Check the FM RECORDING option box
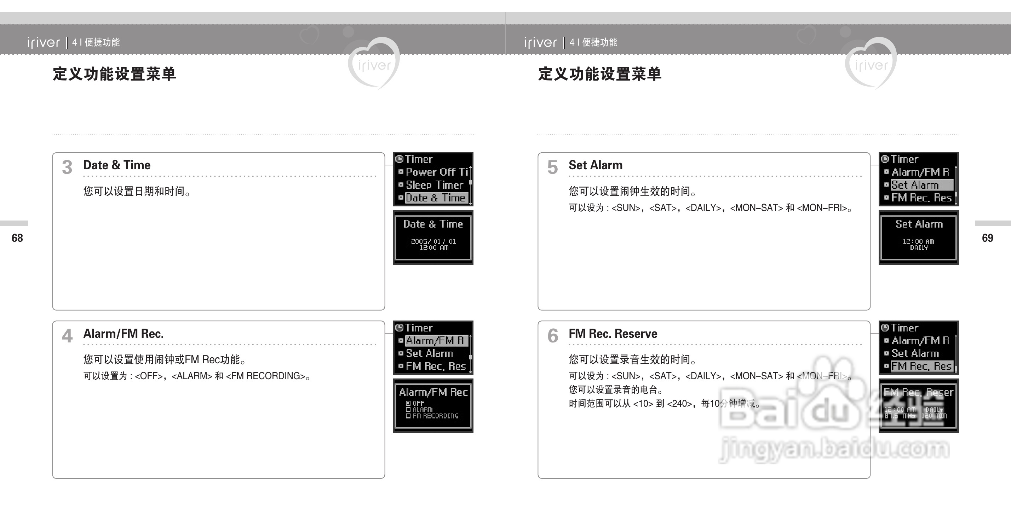Image resolution: width=1011 pixels, height=505 pixels. pos(408,416)
